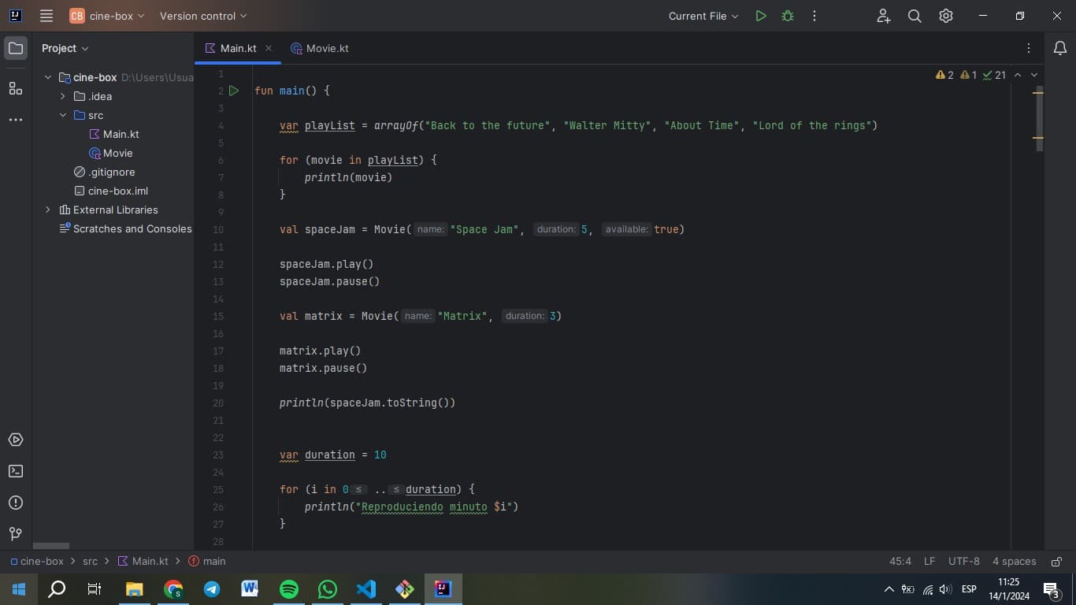Screen dimensions: 1076x605
Task: Show more tool windows ellipsis
Action: [16, 120]
